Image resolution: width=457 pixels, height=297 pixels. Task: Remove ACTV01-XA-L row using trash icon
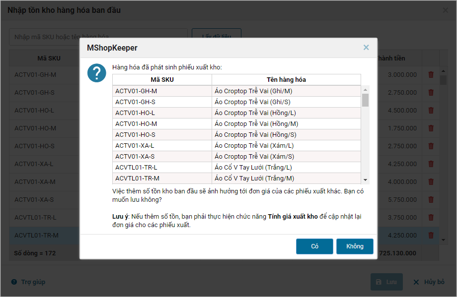click(431, 164)
